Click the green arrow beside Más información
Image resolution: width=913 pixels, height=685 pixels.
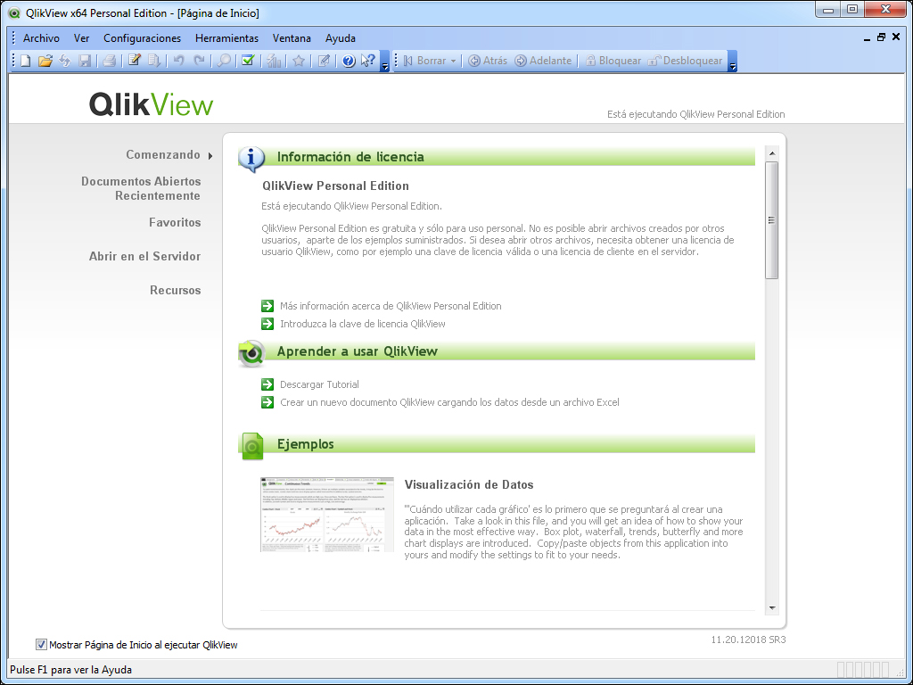[x=267, y=306]
